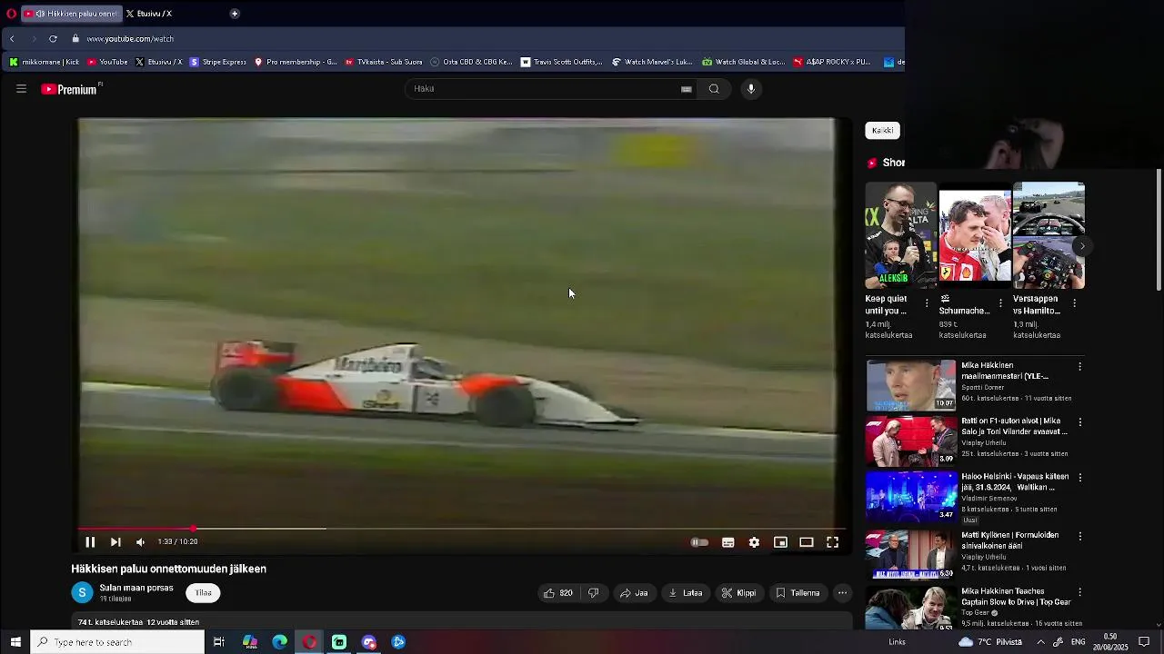
Task: Click the taskbar search box
Action: 117,642
